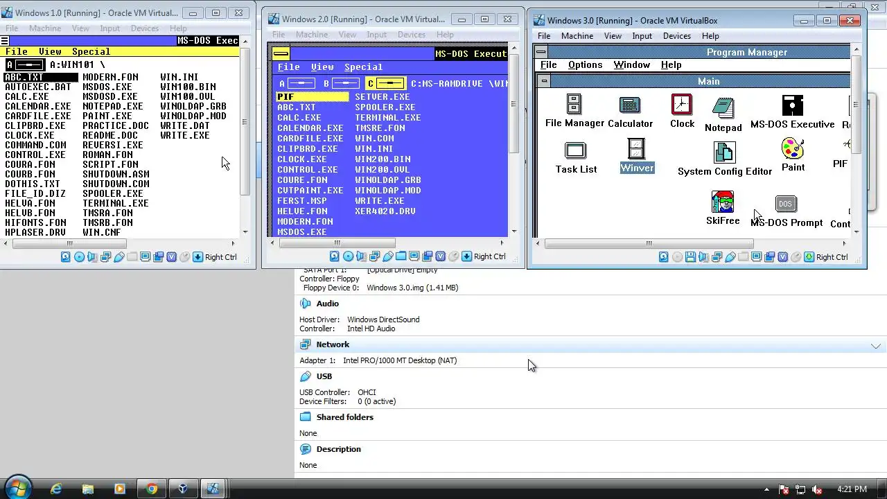Click Description section header

(x=338, y=449)
